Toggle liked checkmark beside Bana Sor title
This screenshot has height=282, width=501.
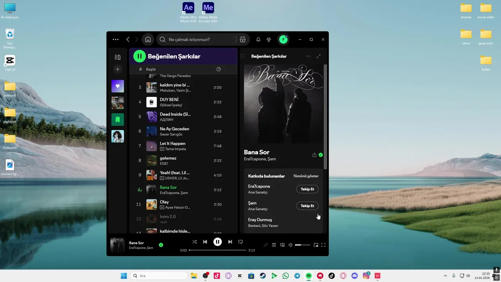(321, 155)
